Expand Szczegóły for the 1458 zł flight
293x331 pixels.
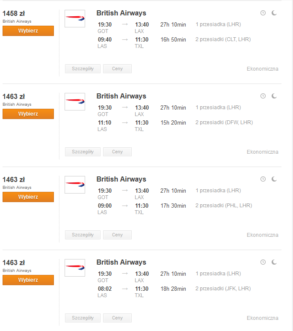[83, 69]
